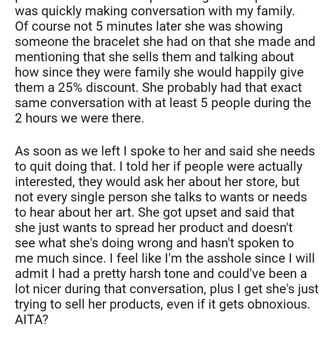Viewport: 334px width, 342px height.
Task: Click the phrase "2 hours we were there."
Action: [79, 118]
